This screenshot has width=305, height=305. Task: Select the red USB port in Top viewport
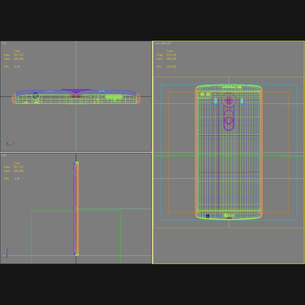[76, 96]
